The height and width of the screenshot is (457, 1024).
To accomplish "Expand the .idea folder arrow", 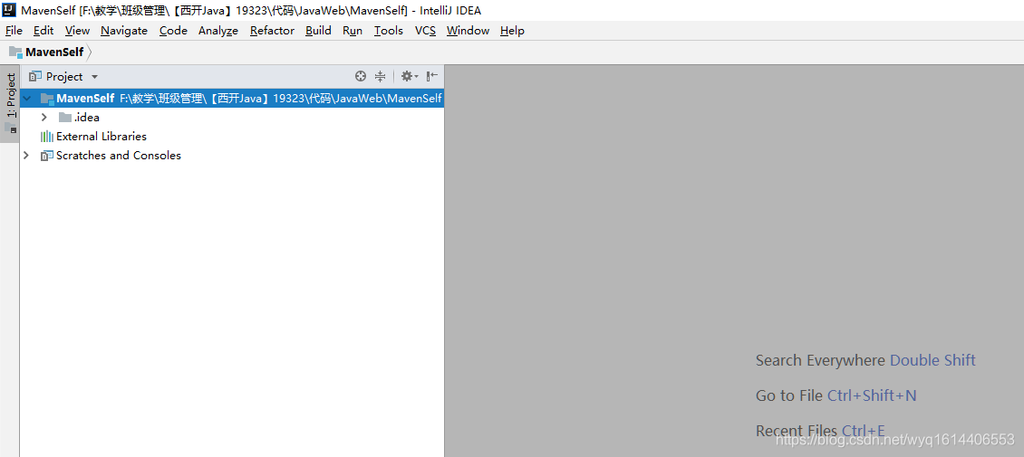I will click(43, 118).
